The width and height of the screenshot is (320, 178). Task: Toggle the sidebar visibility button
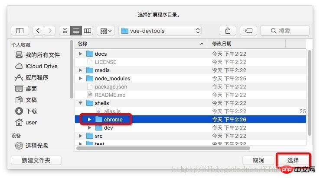click(x=20, y=31)
